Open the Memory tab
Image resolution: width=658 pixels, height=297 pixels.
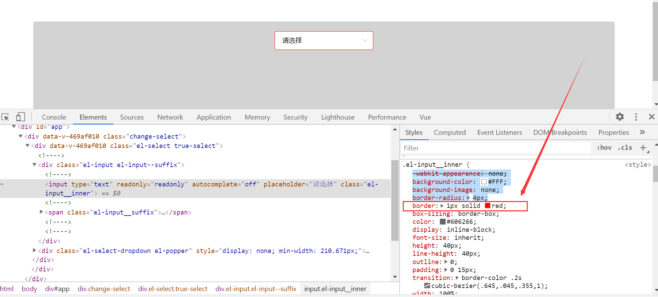click(x=257, y=117)
